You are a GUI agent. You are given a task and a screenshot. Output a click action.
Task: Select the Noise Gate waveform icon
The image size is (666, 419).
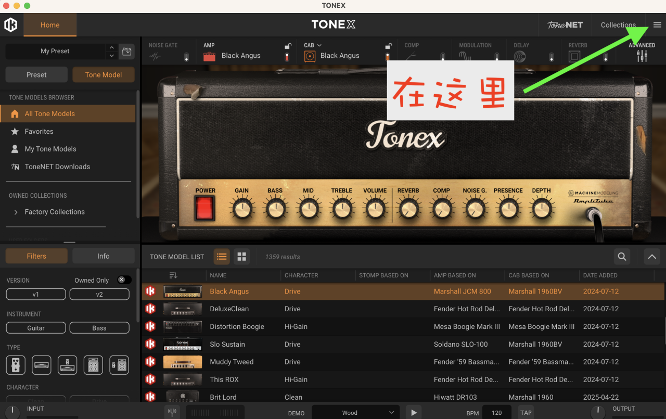coord(155,57)
